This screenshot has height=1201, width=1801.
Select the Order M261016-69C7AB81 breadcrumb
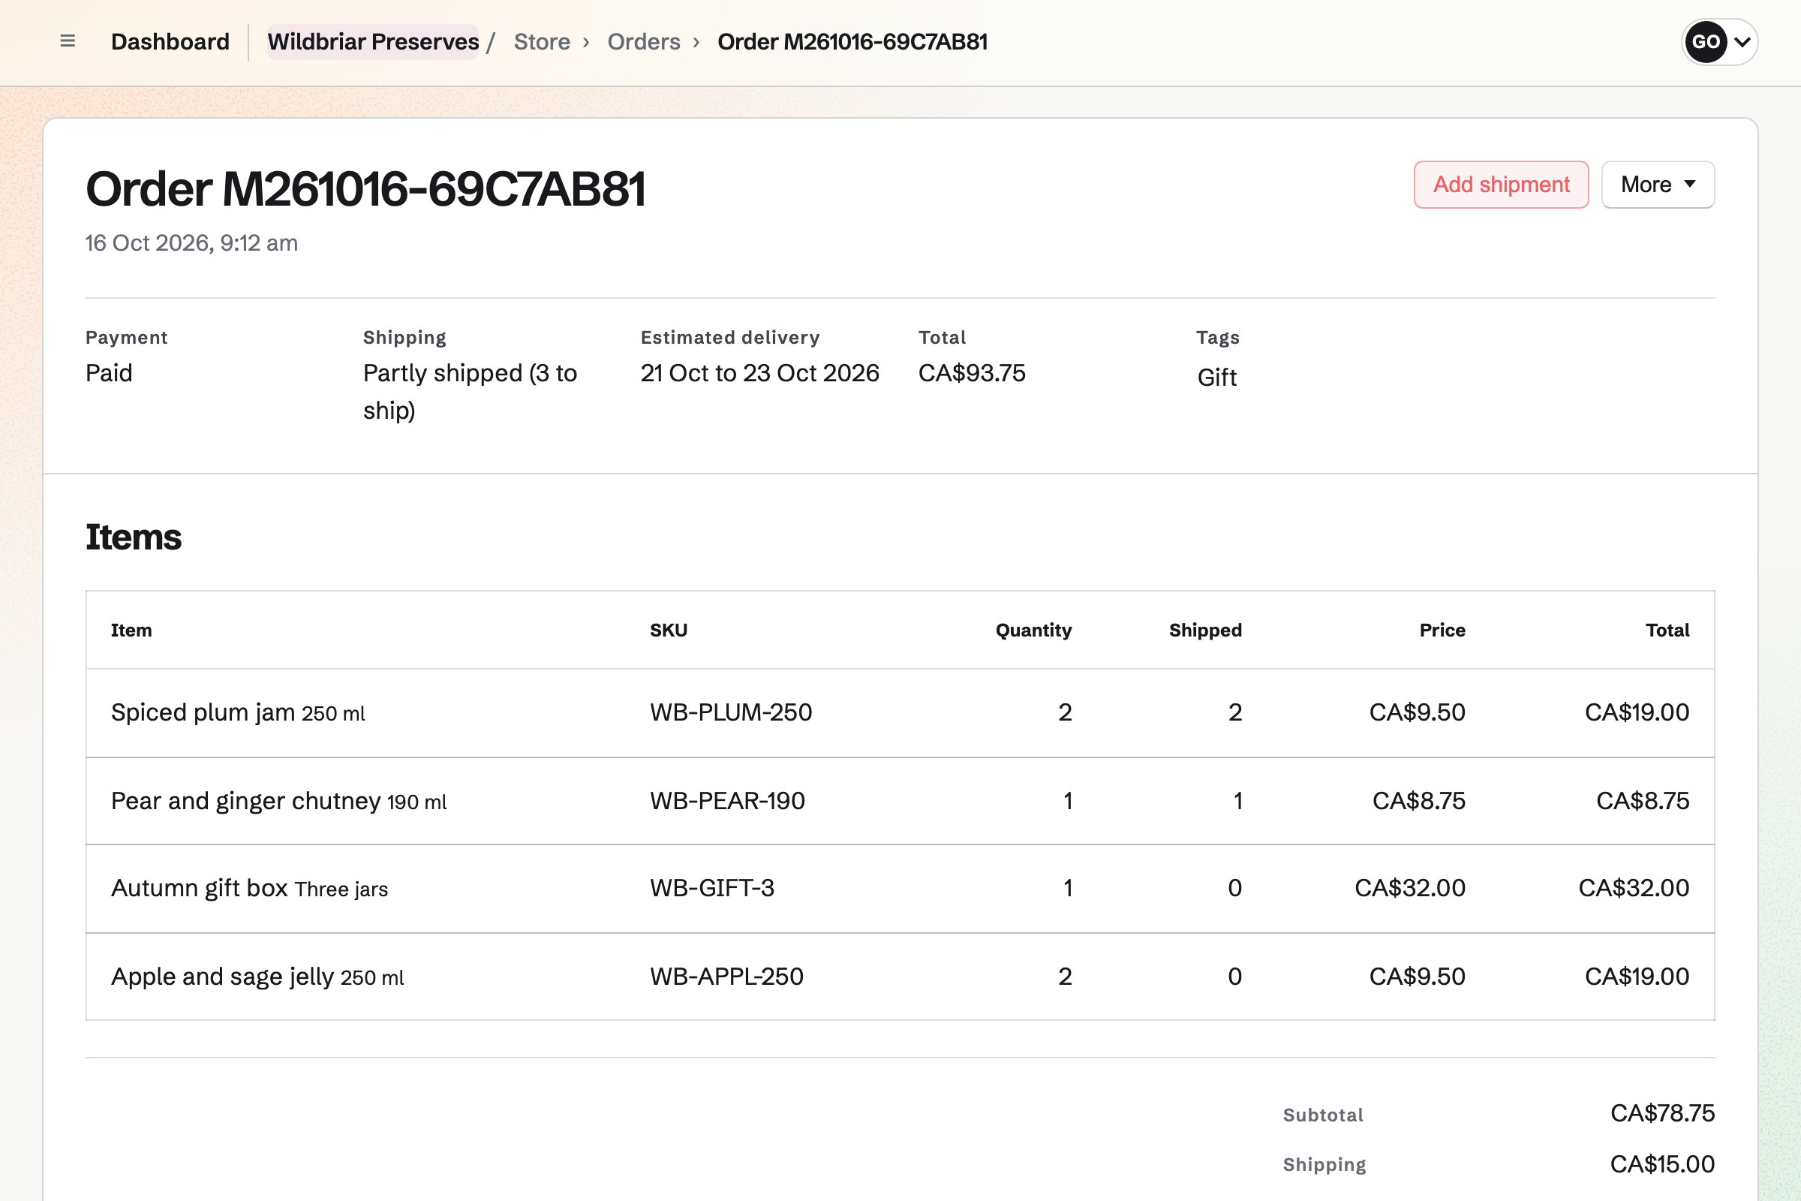[852, 41]
